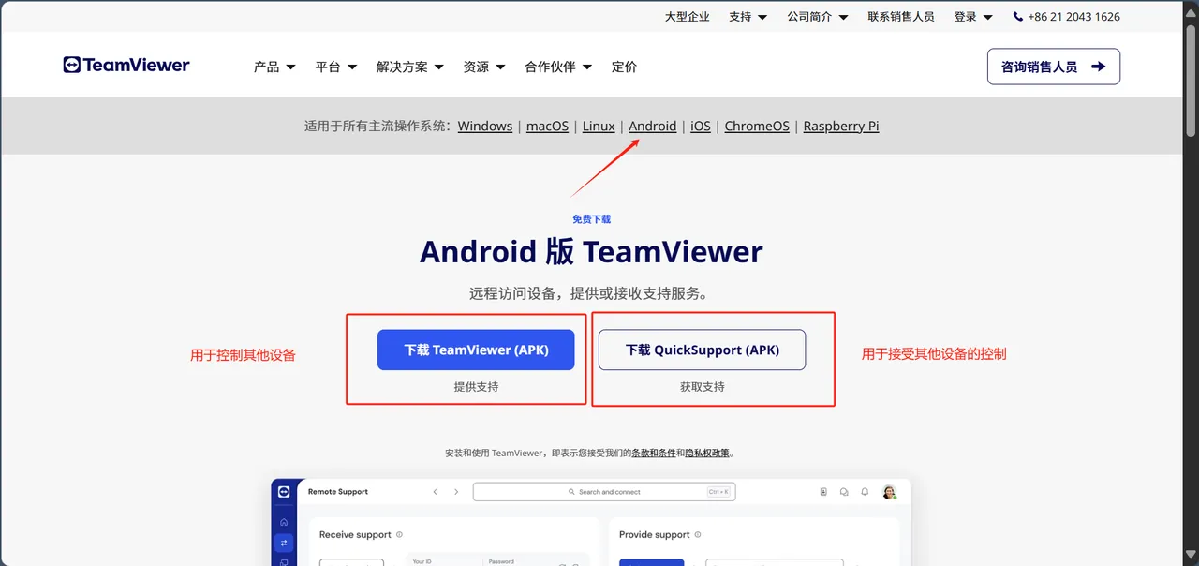The image size is (1199, 566).
Task: Expand the 平台 dropdown menu
Action: click(336, 67)
